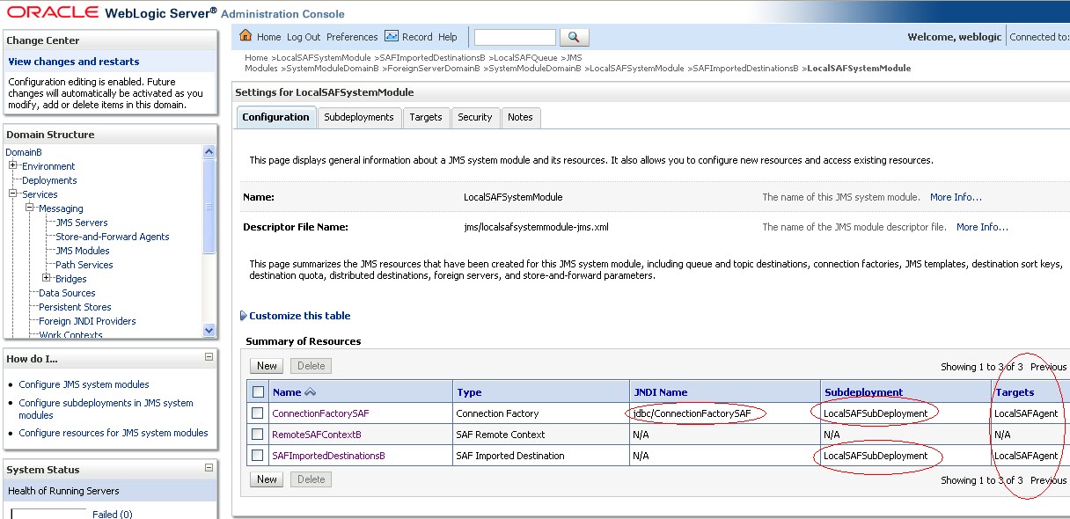Click the Home breadcrumb link
1070x519 pixels.
point(256,58)
